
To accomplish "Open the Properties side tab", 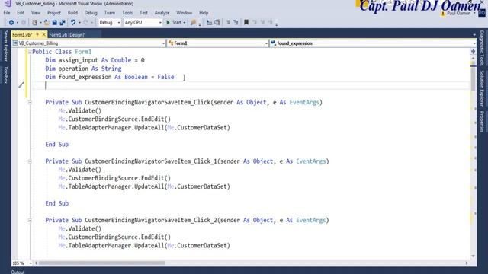I will [x=482, y=121].
